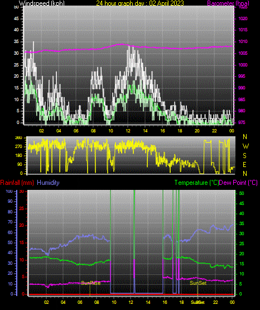Viewport: 260px width, 310px height.
Task: Click the 90 wind direction axis value
Action: point(20,164)
